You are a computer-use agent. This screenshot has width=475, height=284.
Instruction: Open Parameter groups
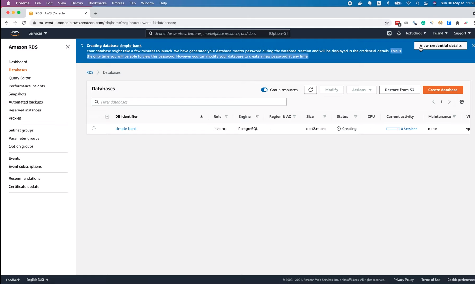click(24, 138)
